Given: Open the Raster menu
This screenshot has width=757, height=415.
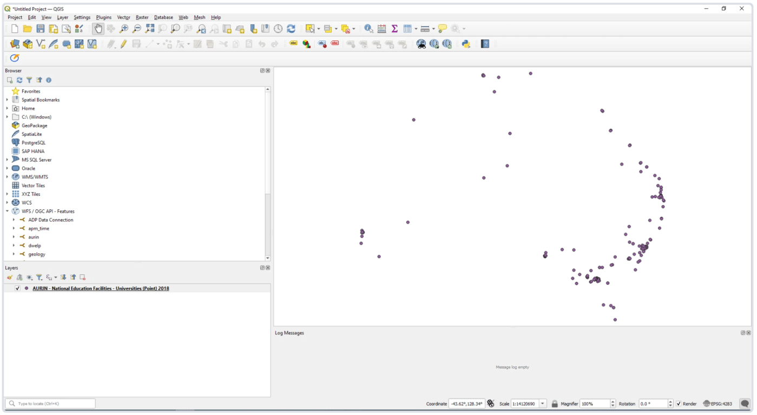Looking at the screenshot, I should 142,17.
